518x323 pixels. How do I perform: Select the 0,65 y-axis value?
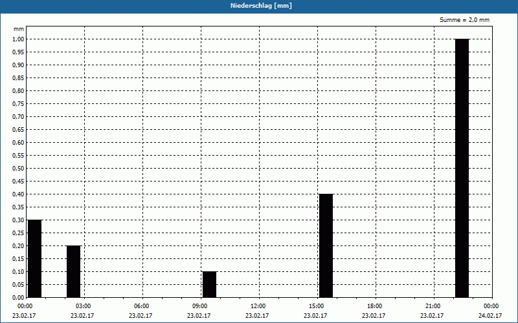(x=18, y=130)
